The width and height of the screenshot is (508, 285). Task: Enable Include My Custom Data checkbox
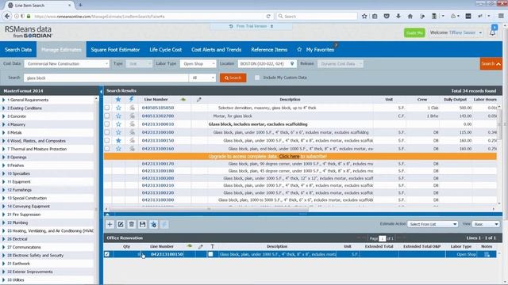click(257, 78)
